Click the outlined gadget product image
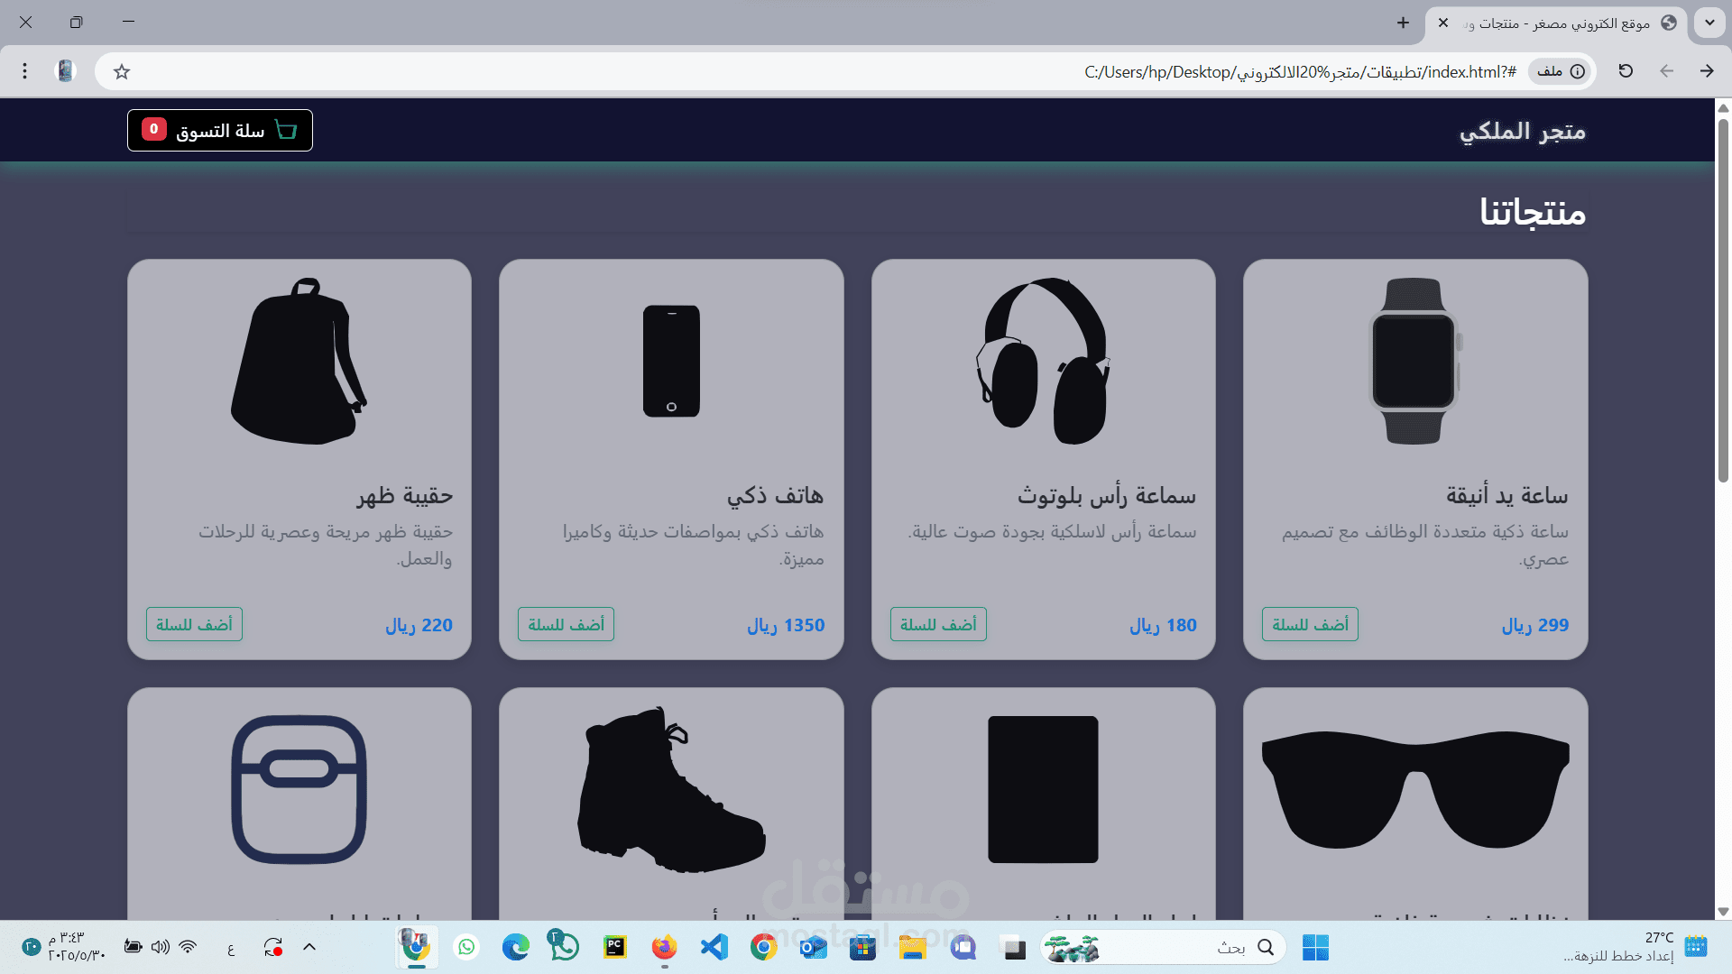 click(299, 789)
